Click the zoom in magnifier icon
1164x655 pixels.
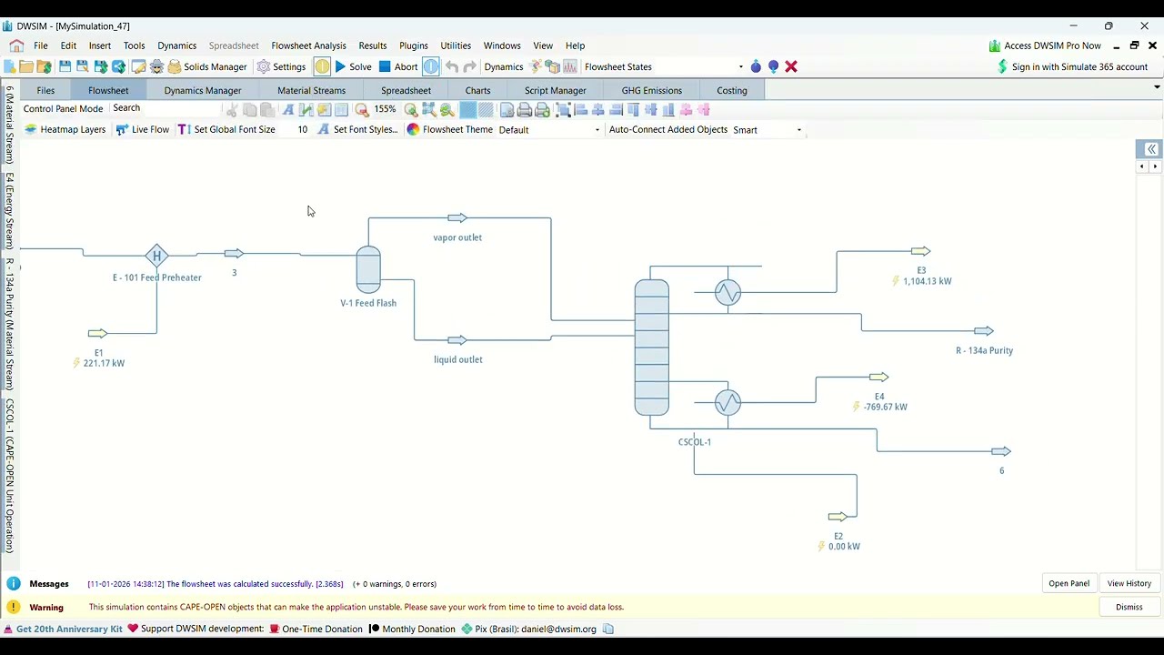coord(411,109)
